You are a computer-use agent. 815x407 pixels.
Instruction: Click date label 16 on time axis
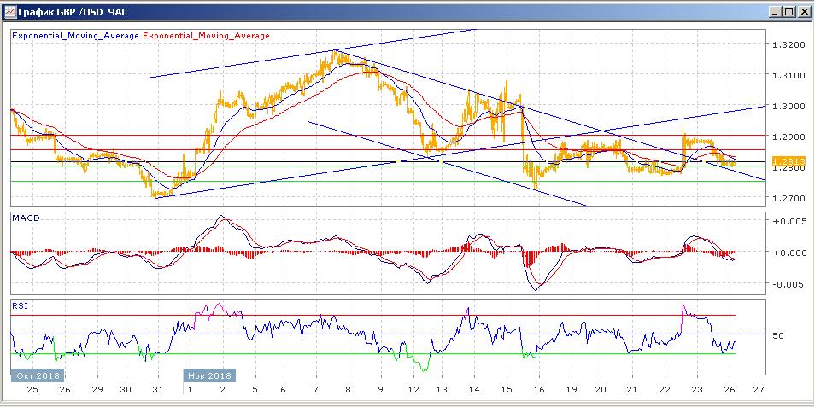539,389
